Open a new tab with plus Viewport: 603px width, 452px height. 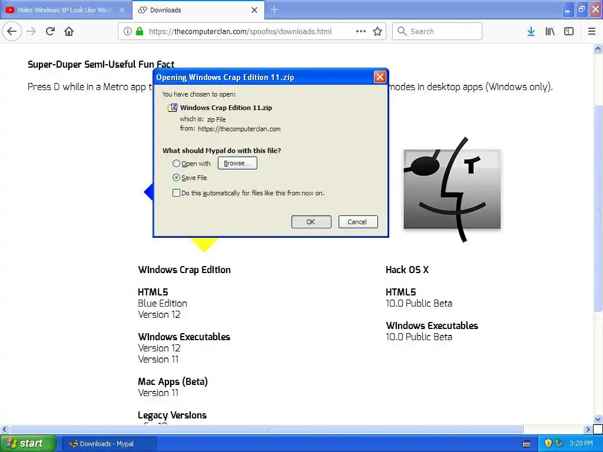(274, 9)
